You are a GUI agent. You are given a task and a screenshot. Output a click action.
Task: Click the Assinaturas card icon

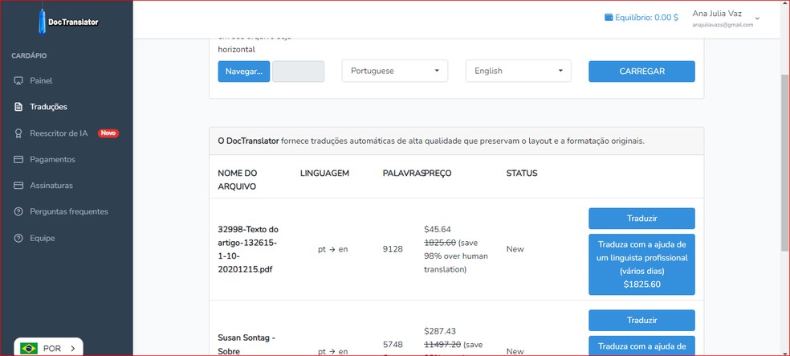(18, 186)
